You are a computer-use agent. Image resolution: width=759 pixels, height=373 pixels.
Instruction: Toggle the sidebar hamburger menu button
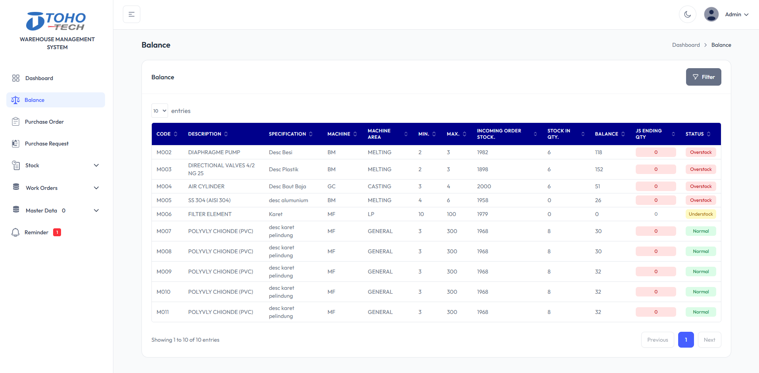[132, 14]
